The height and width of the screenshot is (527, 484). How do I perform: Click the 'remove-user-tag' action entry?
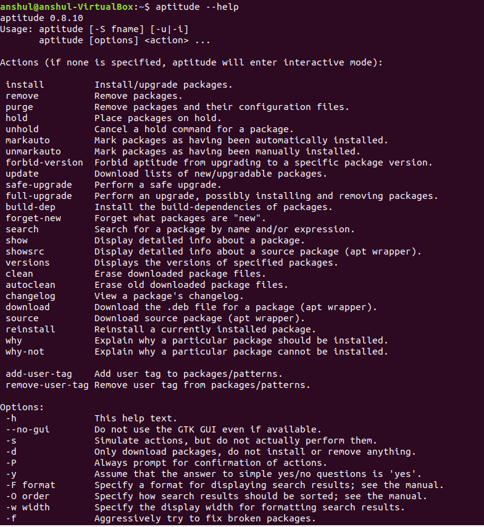click(47, 385)
